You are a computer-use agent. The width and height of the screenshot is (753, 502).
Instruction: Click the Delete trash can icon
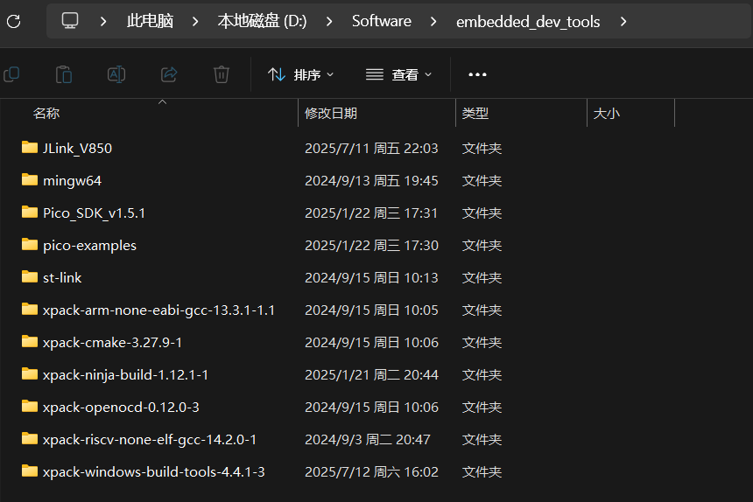pos(222,74)
